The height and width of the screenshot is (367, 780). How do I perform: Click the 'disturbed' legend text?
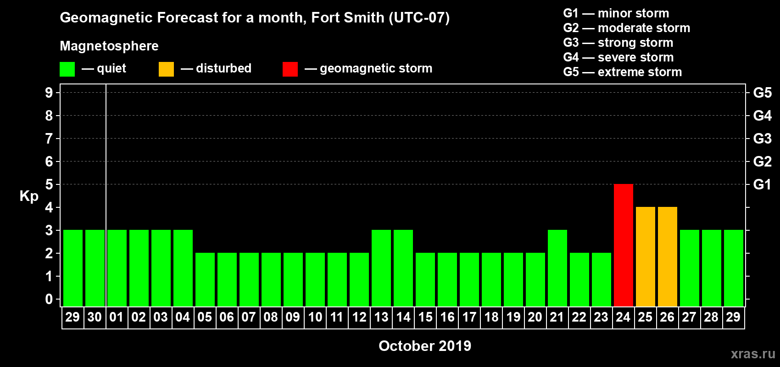(x=224, y=68)
